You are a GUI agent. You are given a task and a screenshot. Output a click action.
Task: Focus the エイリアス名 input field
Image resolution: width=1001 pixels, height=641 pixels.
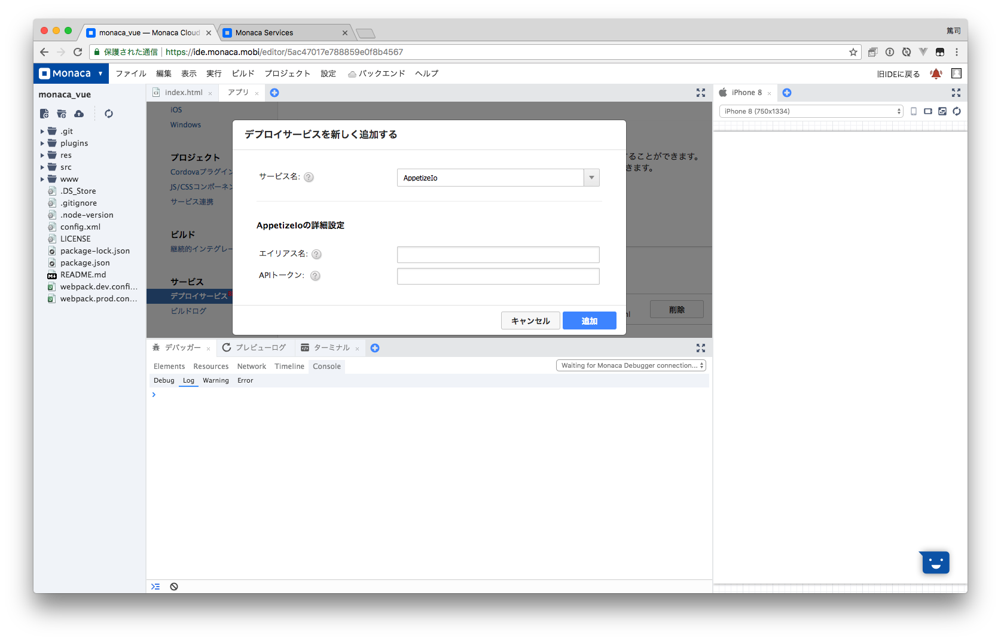pyautogui.click(x=498, y=255)
